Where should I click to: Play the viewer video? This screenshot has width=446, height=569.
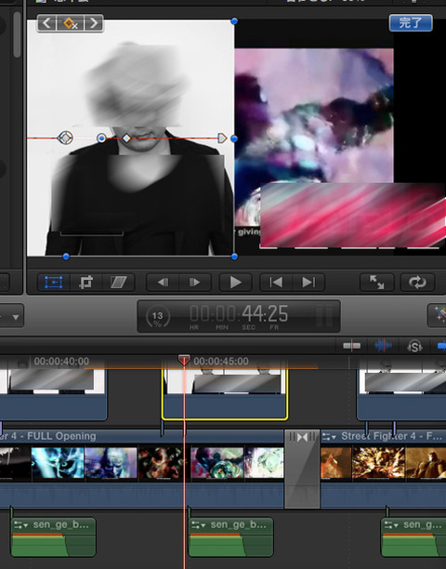(x=236, y=282)
